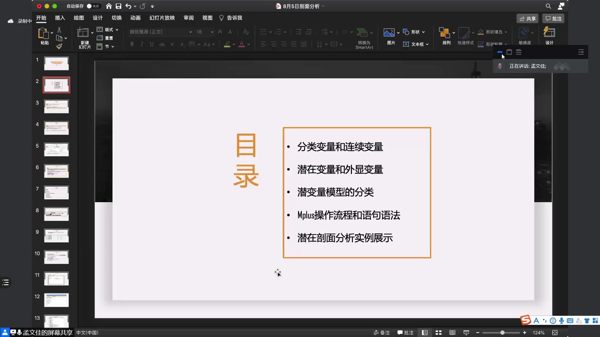
Task: Open the Slide Show (幻灯片放映) tab
Action: (162, 18)
